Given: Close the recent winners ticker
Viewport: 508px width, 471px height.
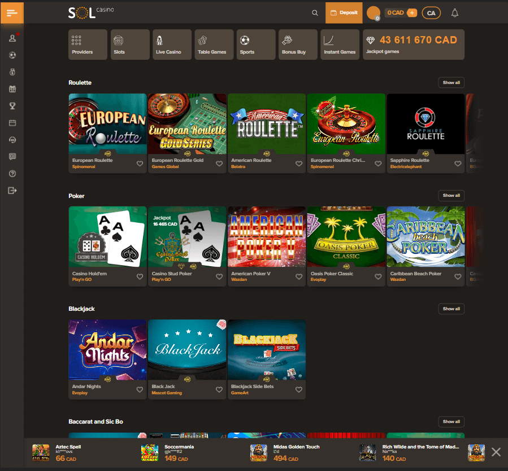Looking at the screenshot, I should [x=496, y=452].
